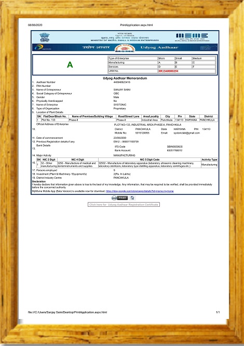The width and height of the screenshot is (244, 346).
Task: Click the 'Plot No. 133' table cell
Action: point(55,120)
